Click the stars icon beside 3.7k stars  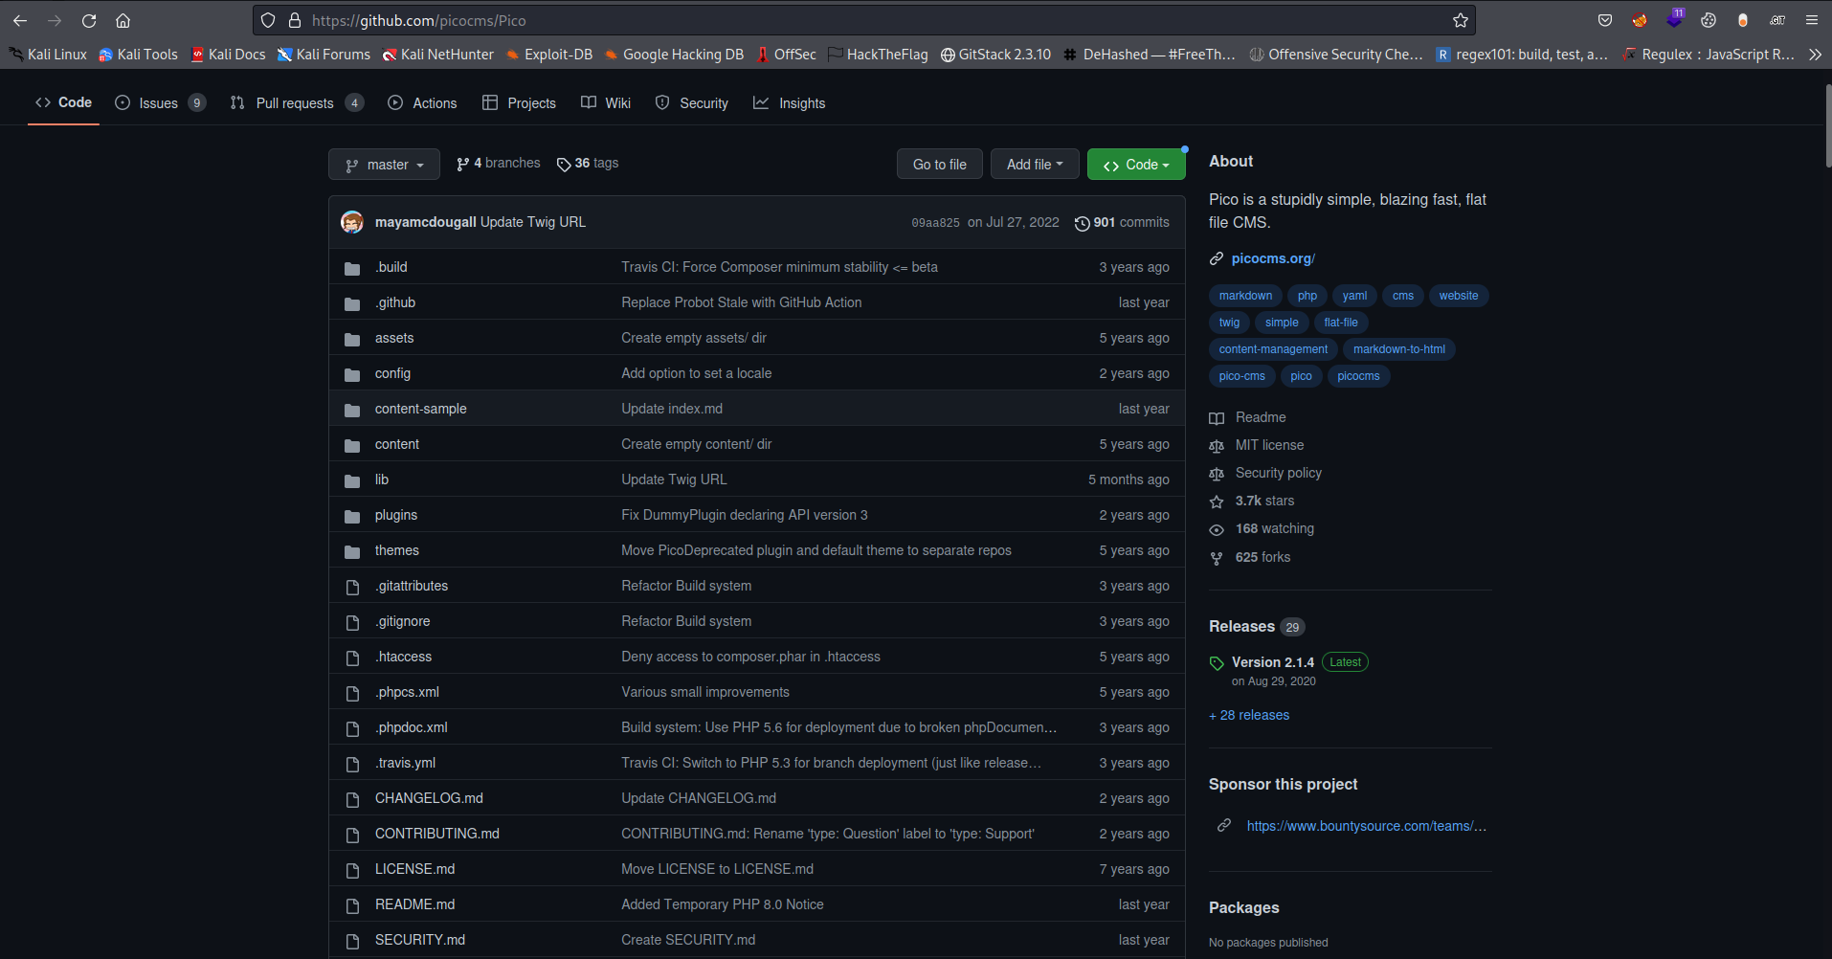coord(1217,502)
